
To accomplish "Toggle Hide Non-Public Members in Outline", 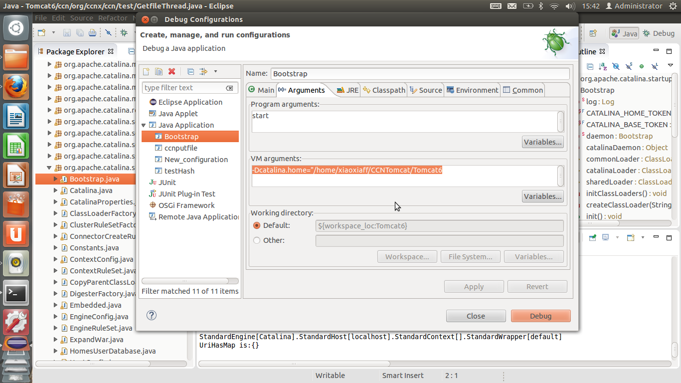I will 642,66.
